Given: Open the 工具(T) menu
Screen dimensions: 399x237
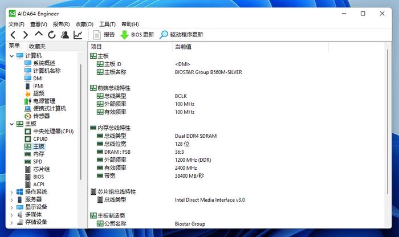Looking at the screenshot, I should pos(107,24).
